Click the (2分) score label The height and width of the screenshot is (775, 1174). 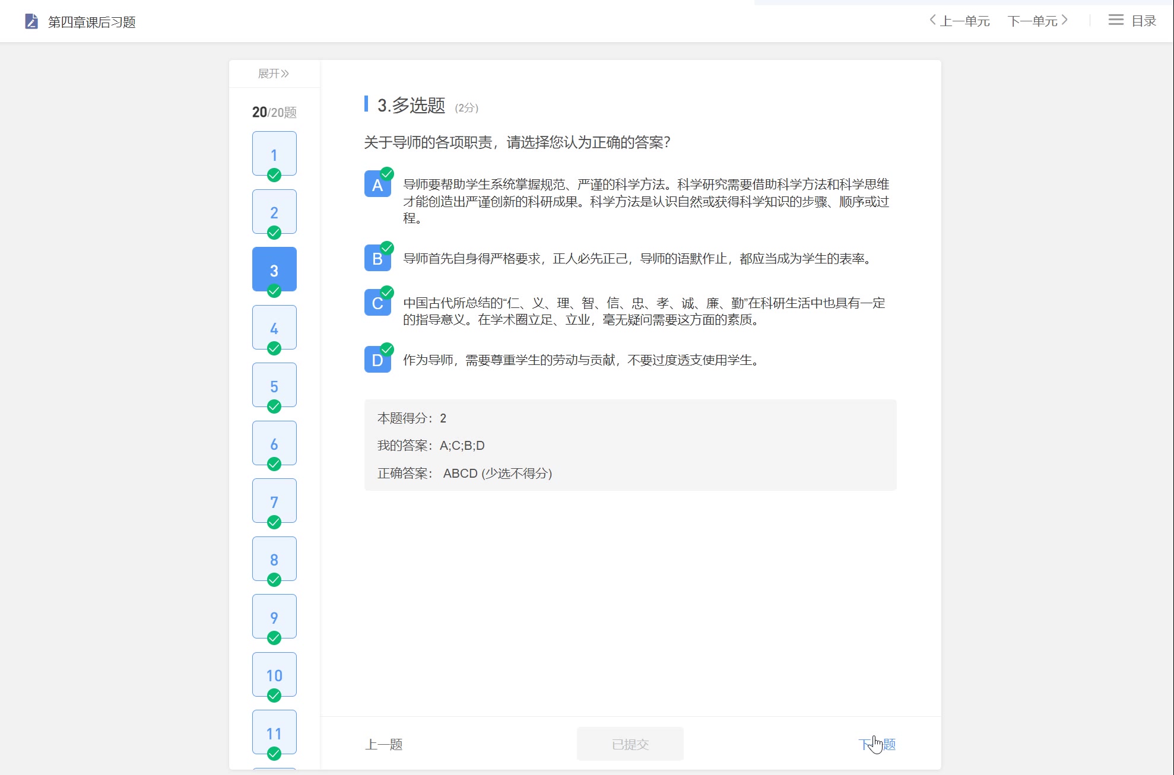(467, 108)
